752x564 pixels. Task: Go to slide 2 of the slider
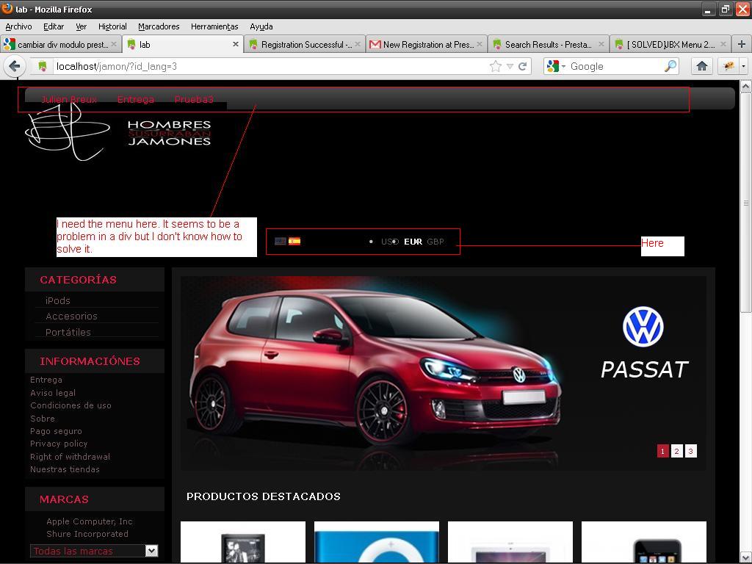pyautogui.click(x=676, y=451)
